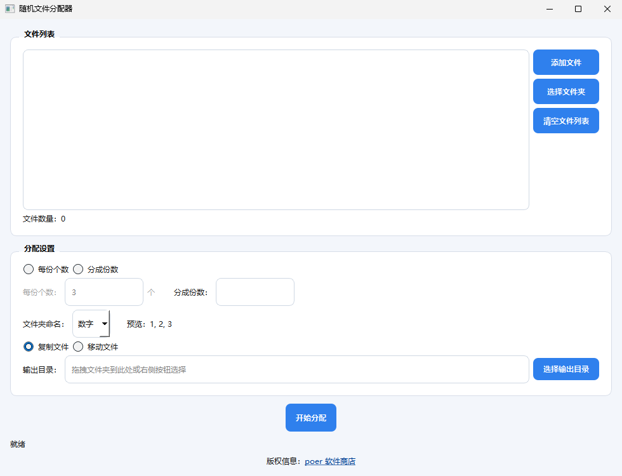The image size is (622, 476).
Task: Click inside the empty file list area
Action: point(276,129)
